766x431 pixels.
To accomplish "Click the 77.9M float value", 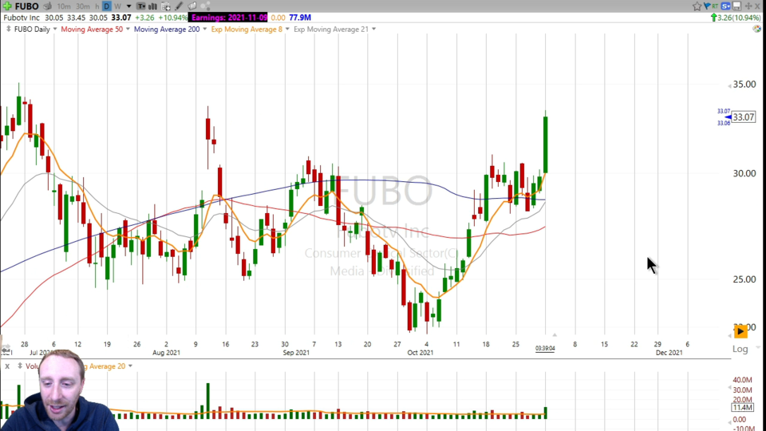I will 300,18.
